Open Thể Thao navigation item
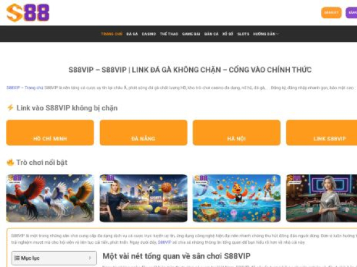This screenshot has width=357, height=267. pos(169,34)
